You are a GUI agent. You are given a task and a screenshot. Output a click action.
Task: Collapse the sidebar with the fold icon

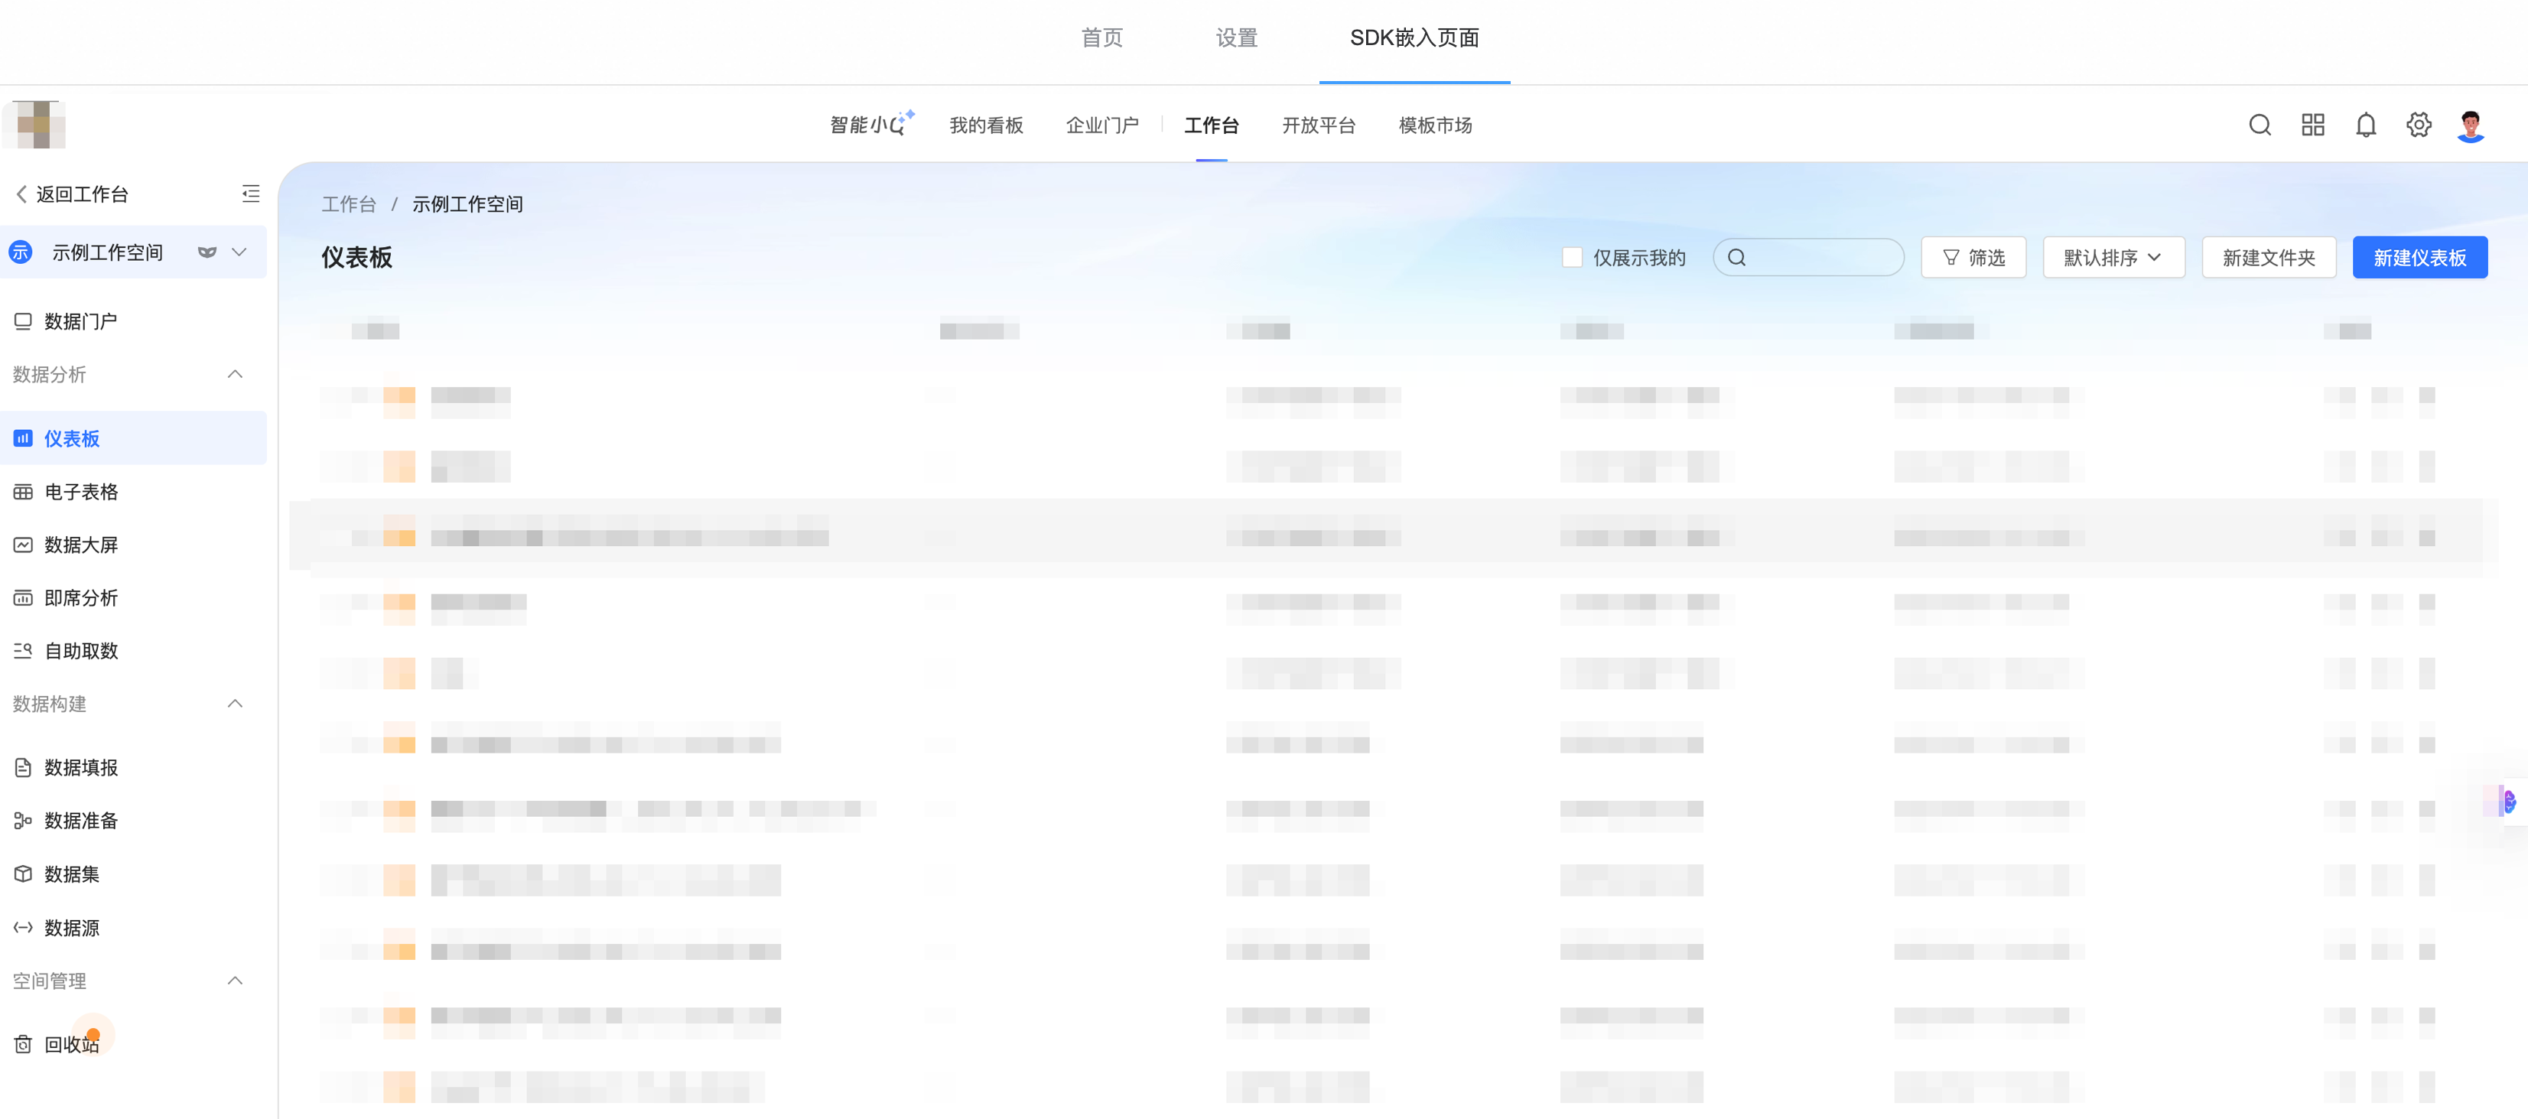250,194
